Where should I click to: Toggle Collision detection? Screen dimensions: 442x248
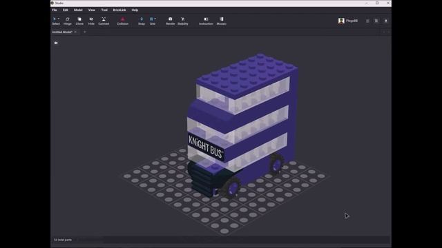coord(123,21)
